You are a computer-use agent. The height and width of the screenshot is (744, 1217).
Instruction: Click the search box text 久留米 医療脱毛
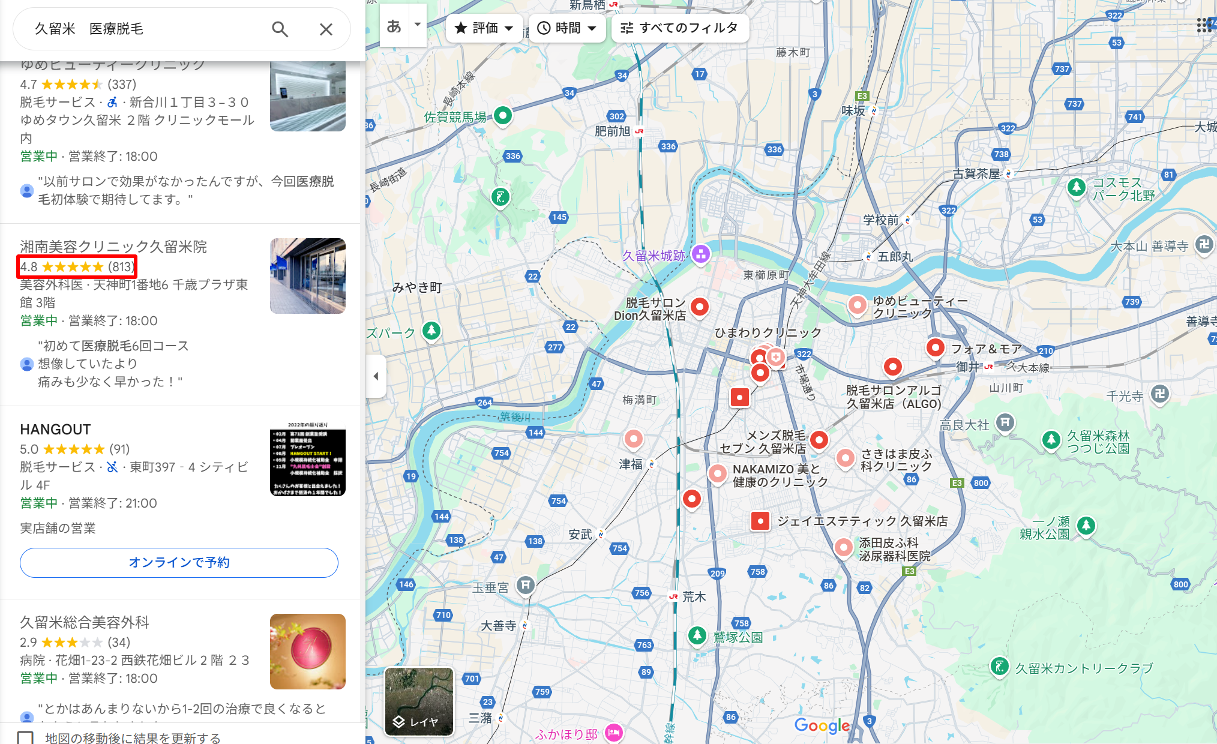89,29
